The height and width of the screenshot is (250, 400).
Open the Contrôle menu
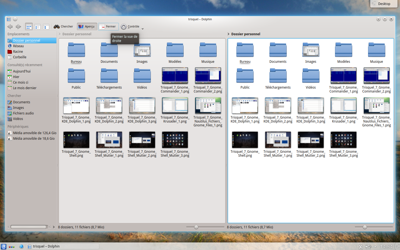(130, 27)
